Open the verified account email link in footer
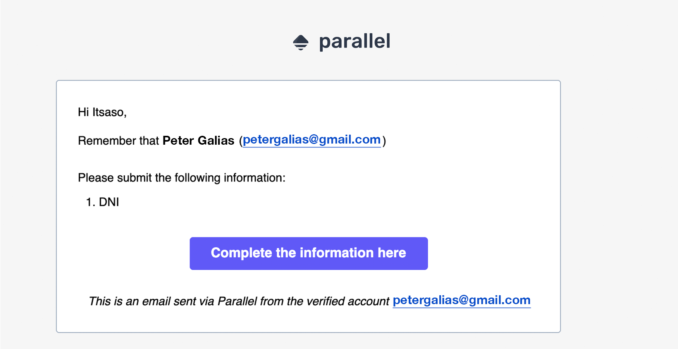Screen dimensions: 678x349 point(461,300)
